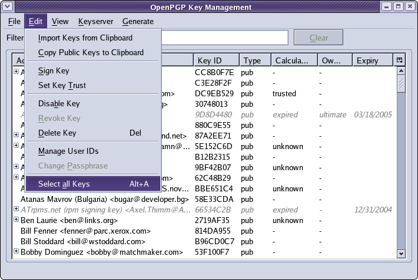Screen dimensions: 418x280
Task: Choose Select all Keys entry
Action: 93,184
